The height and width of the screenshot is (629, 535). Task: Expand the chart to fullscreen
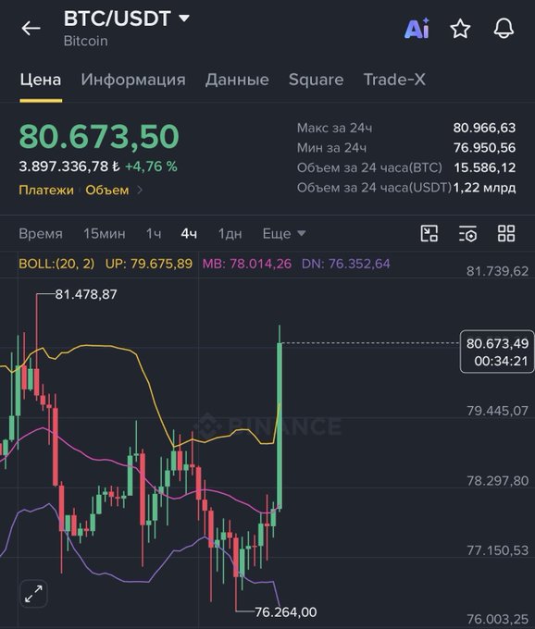click(x=33, y=594)
